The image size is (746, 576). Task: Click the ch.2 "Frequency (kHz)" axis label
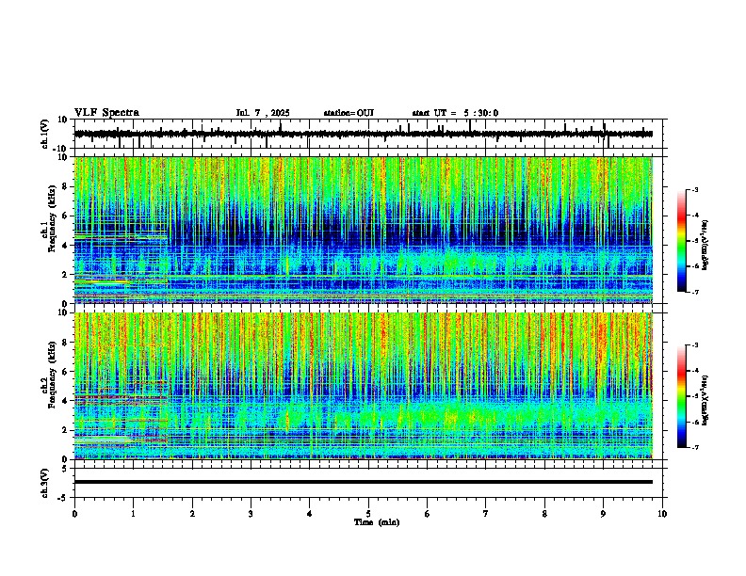pyautogui.click(x=52, y=375)
